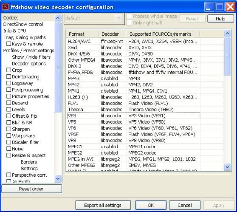The height and width of the screenshot is (212, 237).
Task: Select the VP3 format row
Action: (134, 116)
